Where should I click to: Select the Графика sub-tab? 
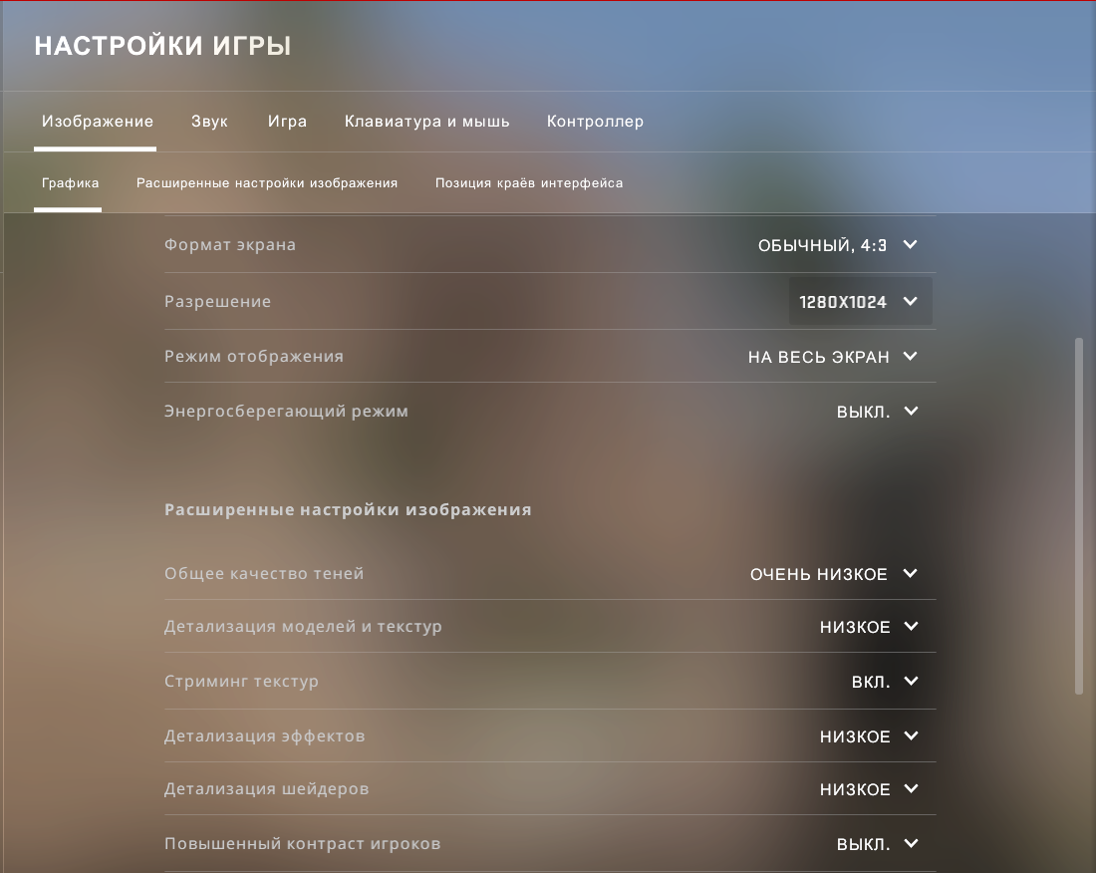tap(70, 183)
